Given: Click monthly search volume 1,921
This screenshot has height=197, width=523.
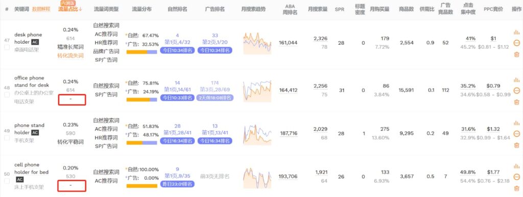Looking at the screenshot, I should pos(321,172).
